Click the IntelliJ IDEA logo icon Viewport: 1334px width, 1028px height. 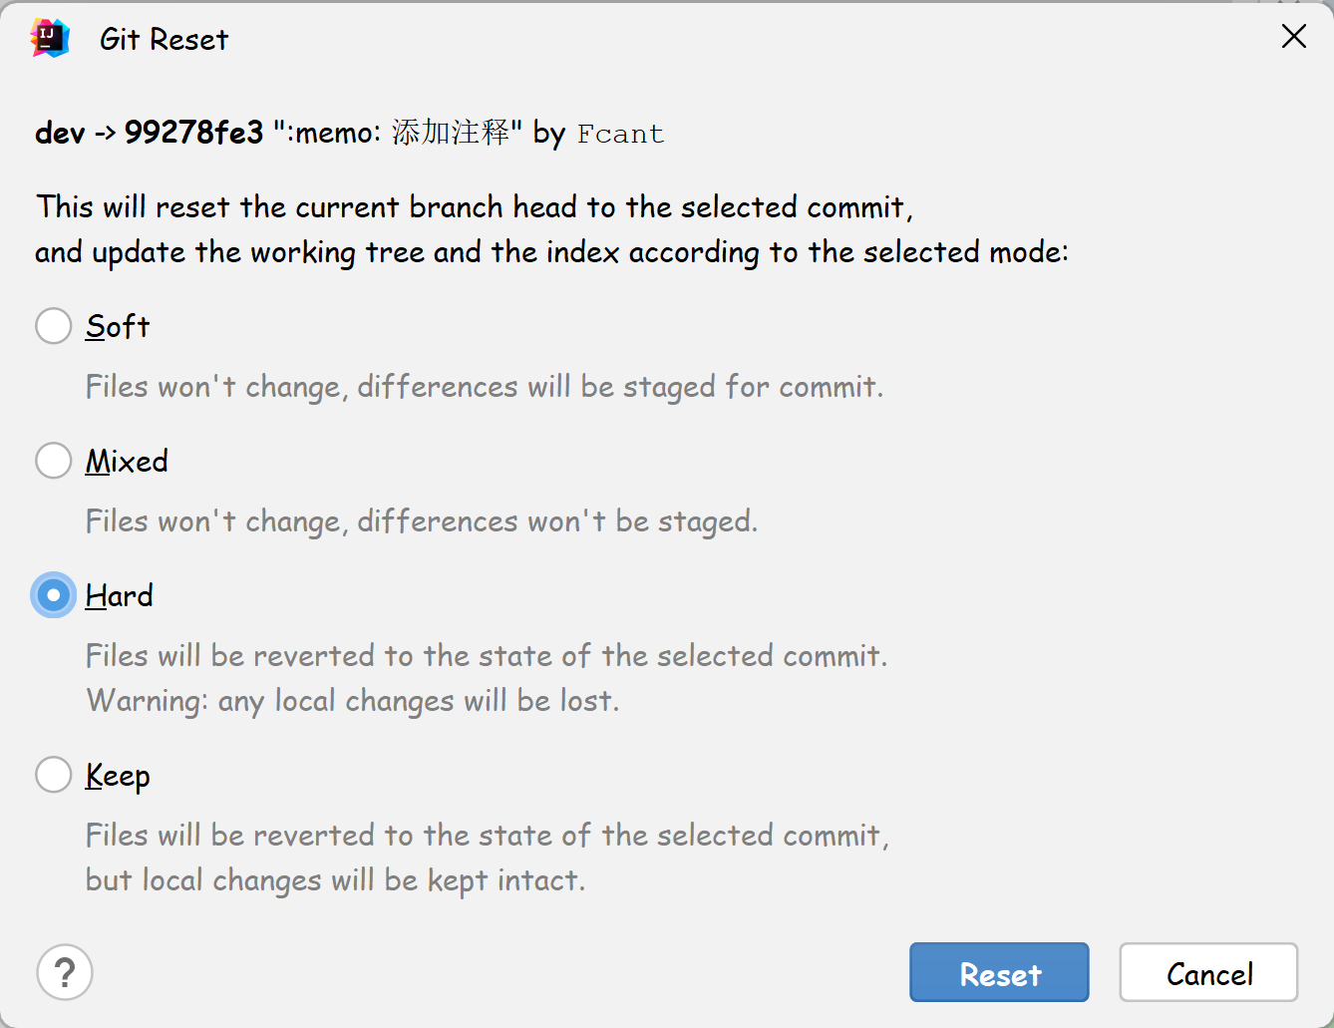50,39
